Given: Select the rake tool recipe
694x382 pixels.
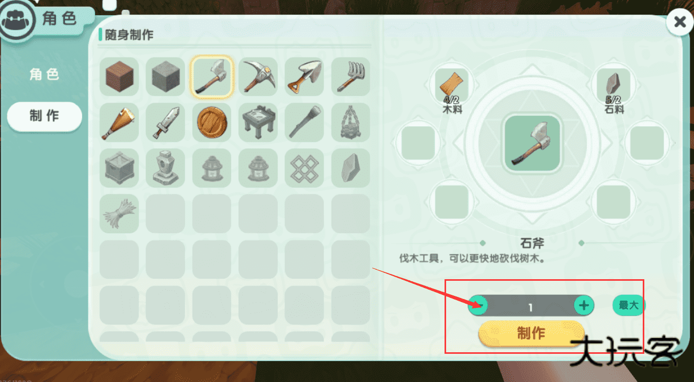Looking at the screenshot, I should [351, 77].
